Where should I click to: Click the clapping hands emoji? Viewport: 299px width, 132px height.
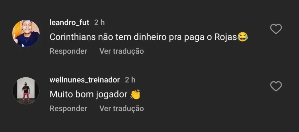(x=135, y=94)
